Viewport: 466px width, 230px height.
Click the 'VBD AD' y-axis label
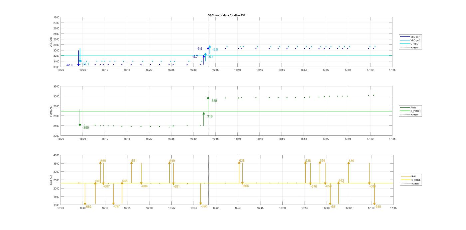point(51,42)
